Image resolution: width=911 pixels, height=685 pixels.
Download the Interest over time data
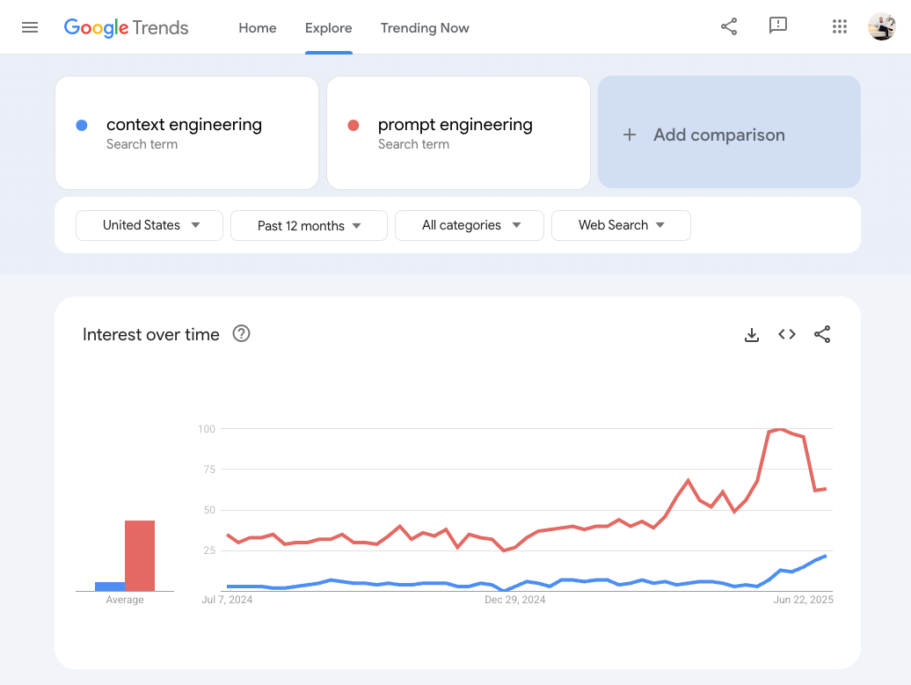point(752,334)
